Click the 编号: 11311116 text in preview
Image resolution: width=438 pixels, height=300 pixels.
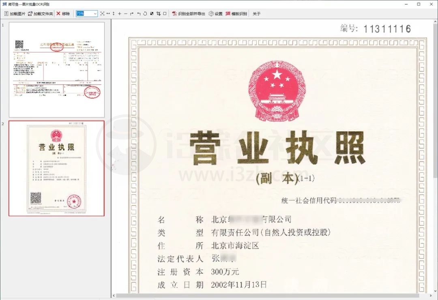click(376, 28)
